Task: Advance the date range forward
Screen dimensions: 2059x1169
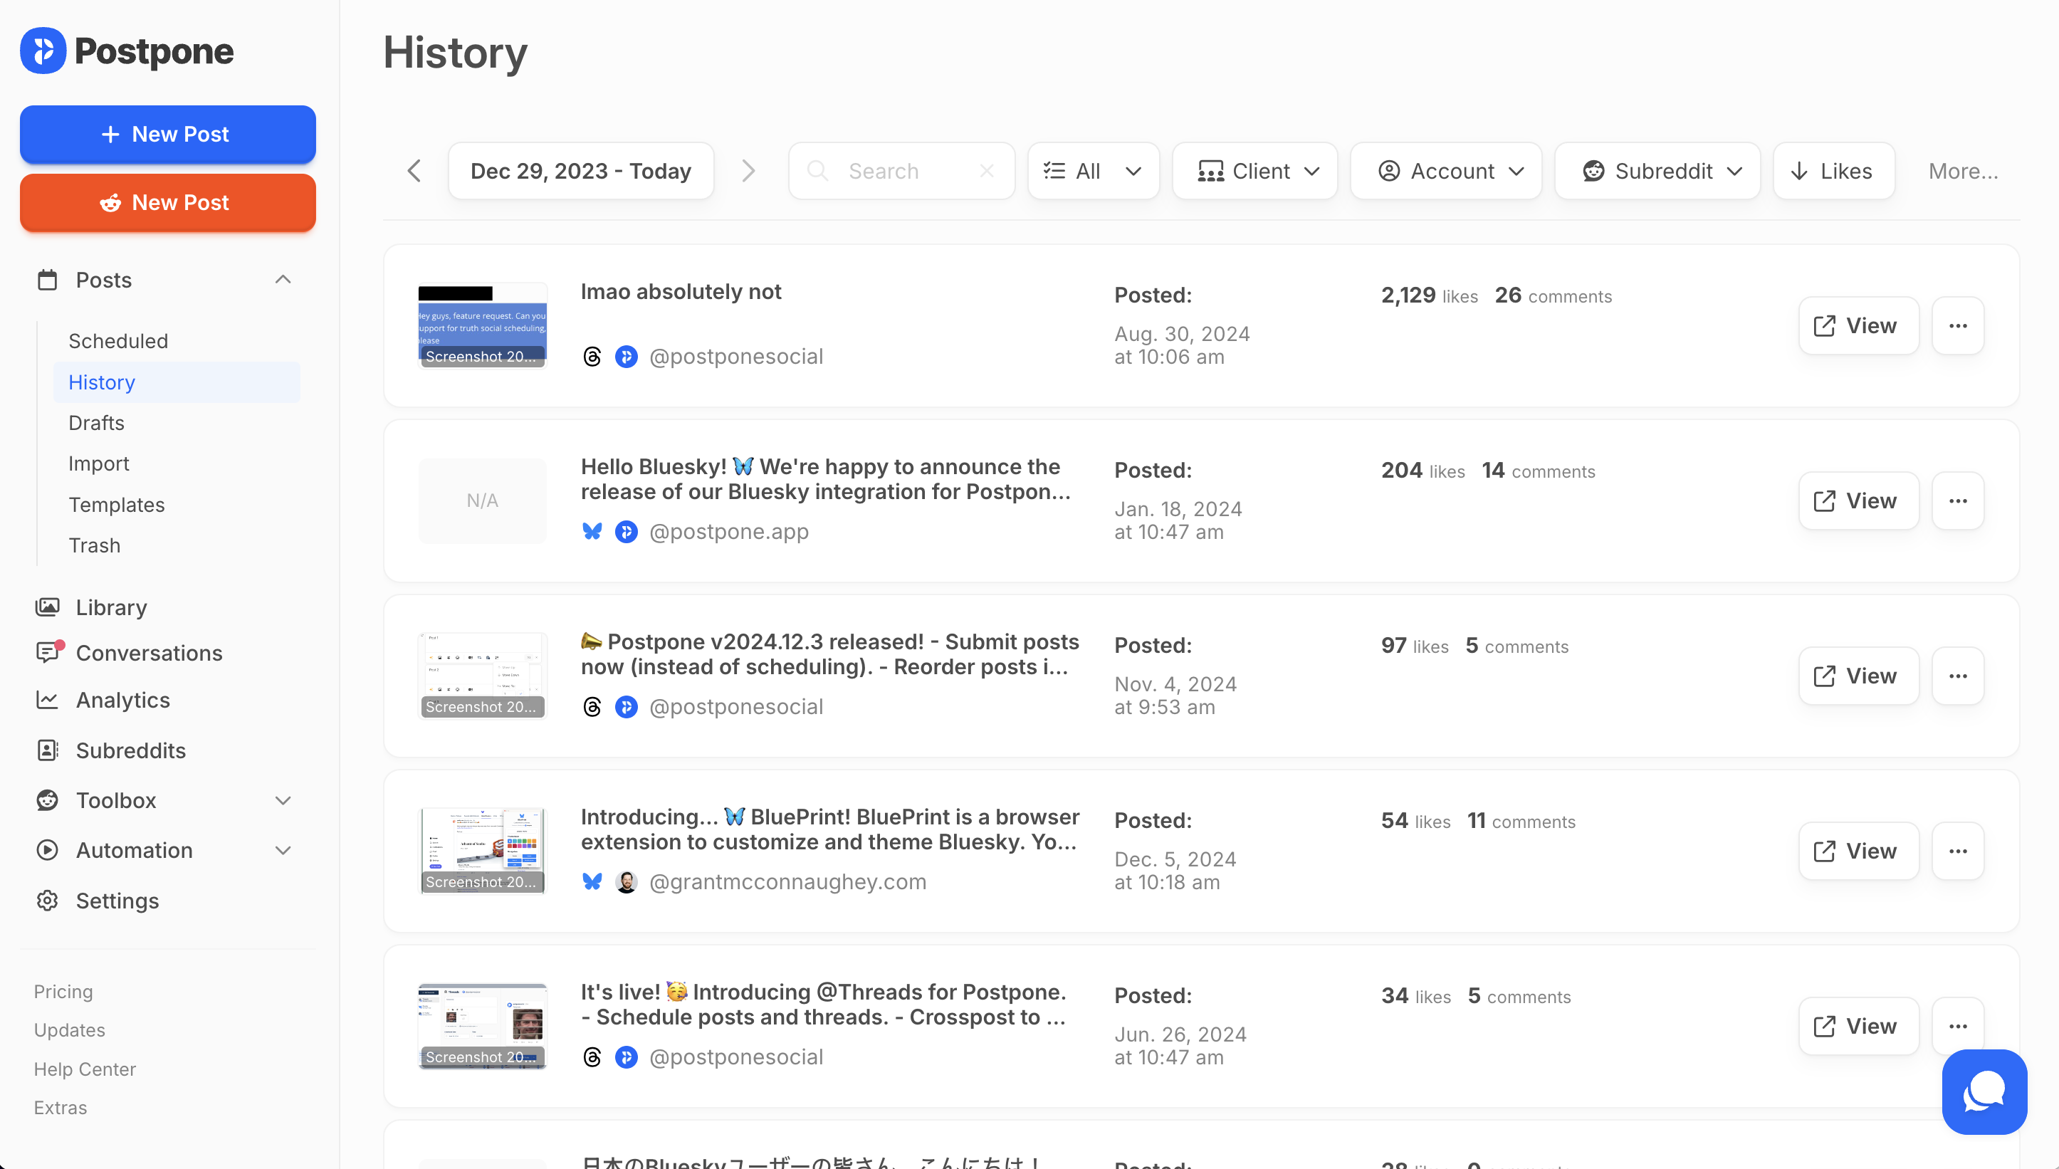Action: [x=748, y=170]
